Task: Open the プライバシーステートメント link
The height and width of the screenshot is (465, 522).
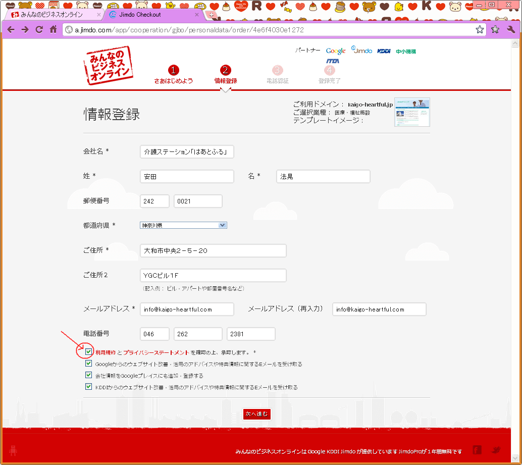Action: [156, 352]
